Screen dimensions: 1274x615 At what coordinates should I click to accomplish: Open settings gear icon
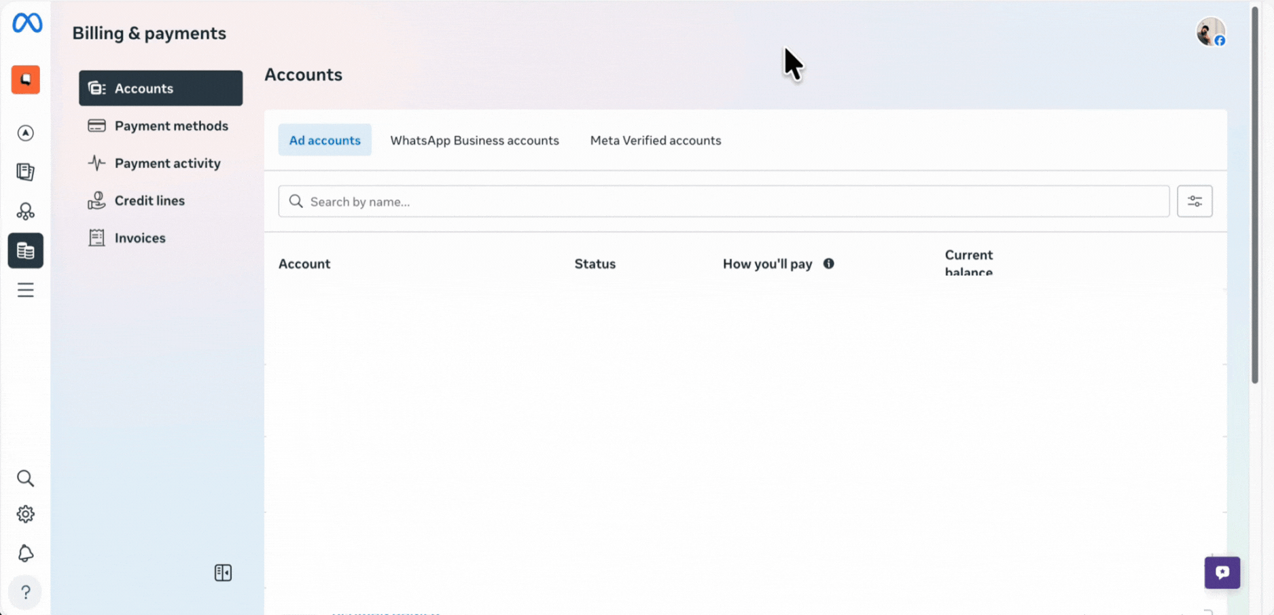coord(26,514)
